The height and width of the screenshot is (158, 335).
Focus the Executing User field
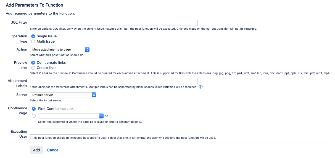tap(64, 132)
